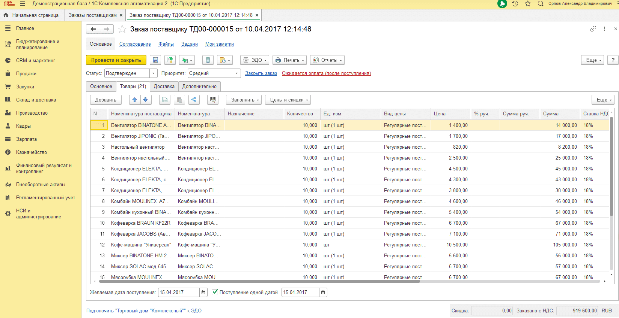Click the "Провести и закрыть" button
This screenshot has width=619, height=318.
pos(116,60)
